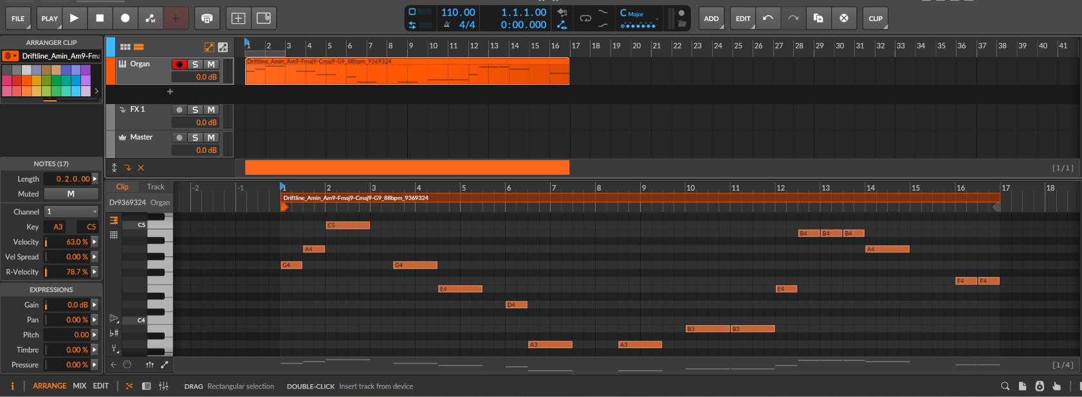Toggle automation write mode icon

point(151,18)
